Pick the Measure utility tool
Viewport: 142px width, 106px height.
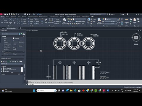click(x=127, y=21)
